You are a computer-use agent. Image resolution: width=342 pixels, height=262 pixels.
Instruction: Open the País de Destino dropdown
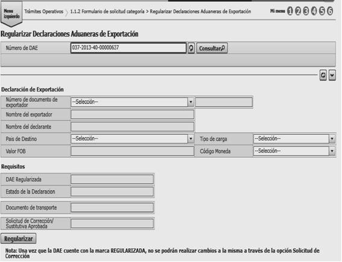[132, 139]
